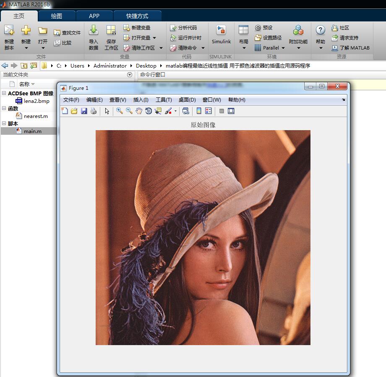Viewport: 386px width, 377px height.
Task: Select Rotate 3D tool in Figure 1
Action: (149, 111)
